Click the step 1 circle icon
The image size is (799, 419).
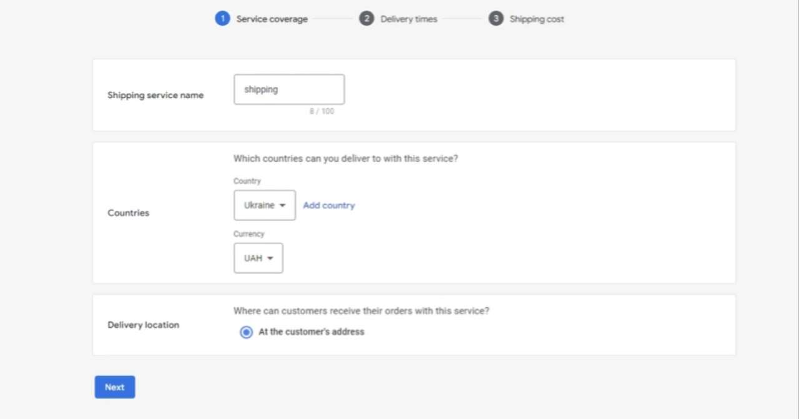coord(222,19)
